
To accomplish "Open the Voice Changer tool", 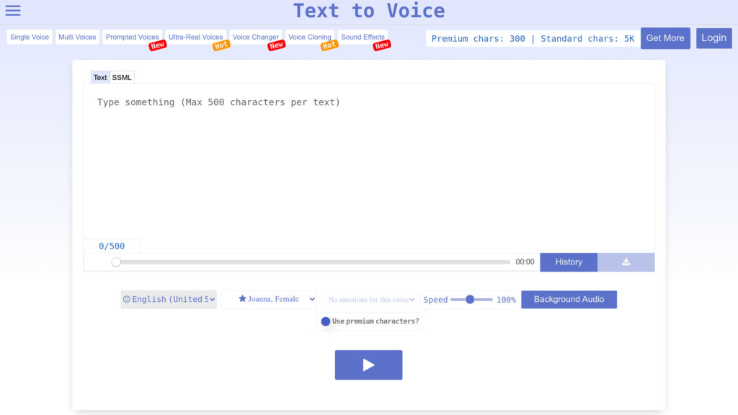I will [x=256, y=37].
